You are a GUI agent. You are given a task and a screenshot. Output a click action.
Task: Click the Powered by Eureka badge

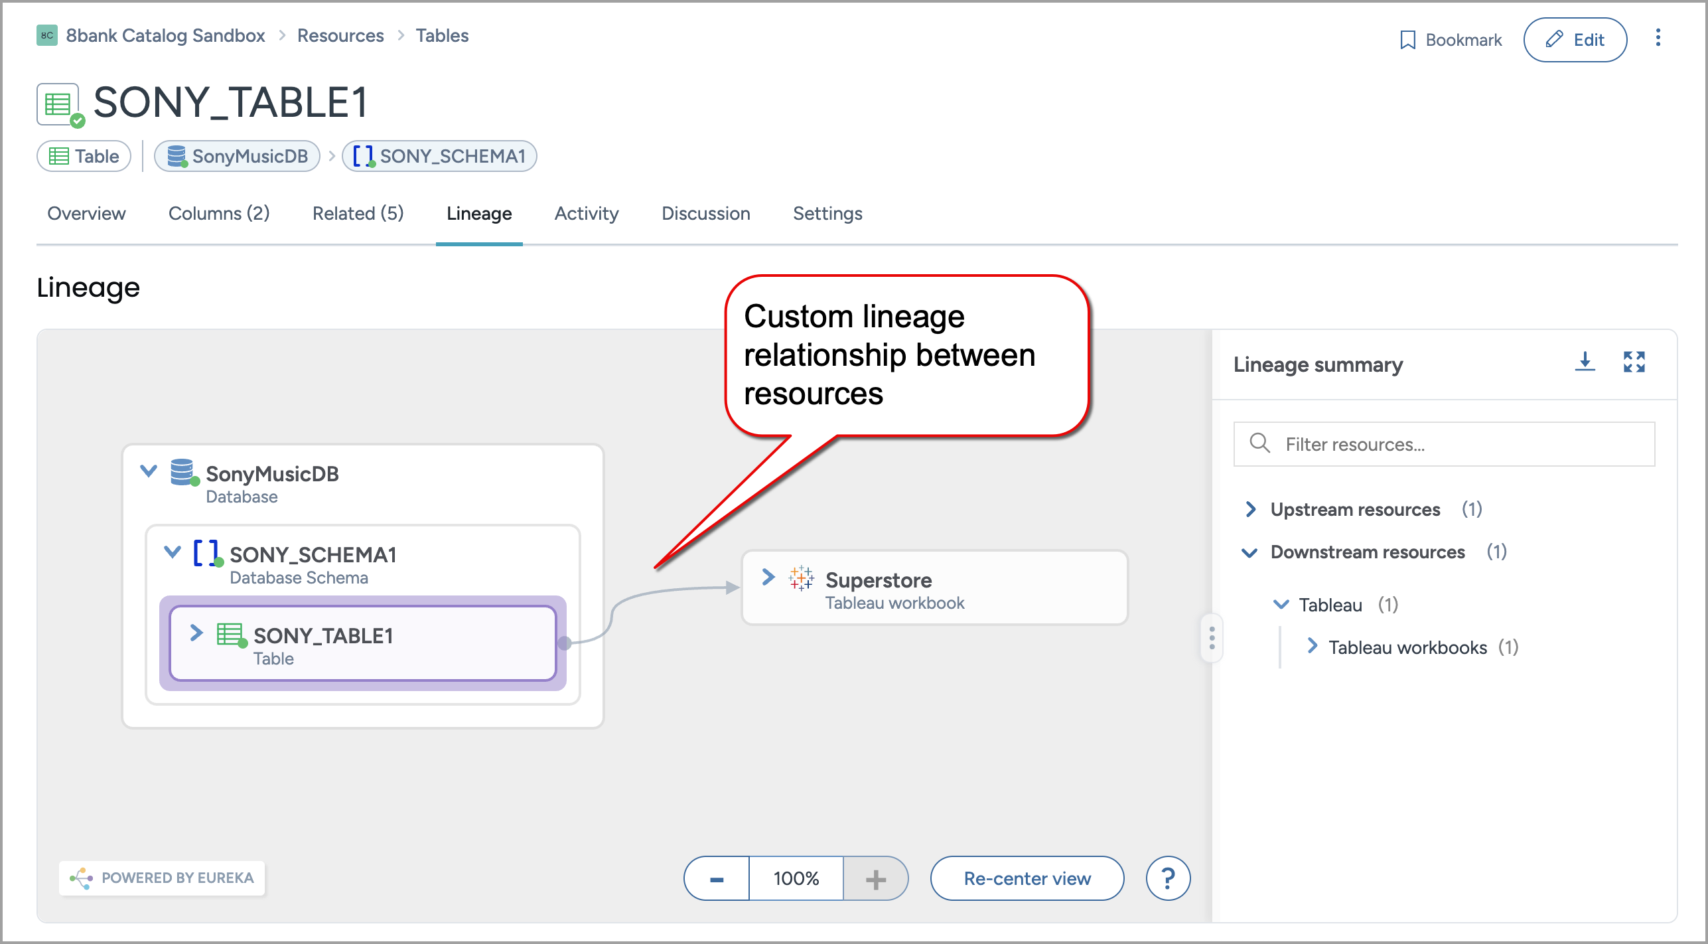(162, 878)
